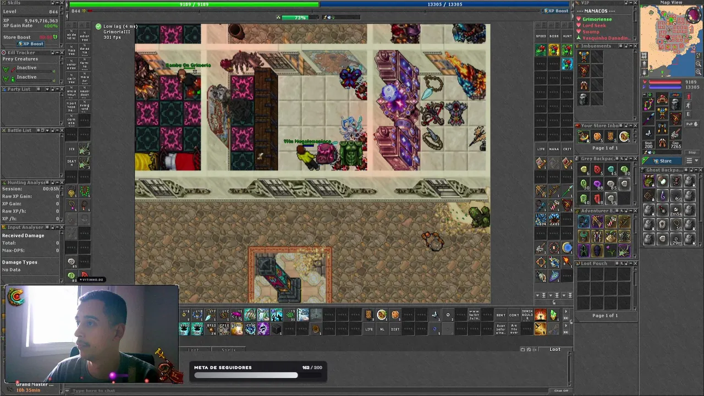
Task: Select the first item in Adventurer Backpack
Action: tap(584, 222)
